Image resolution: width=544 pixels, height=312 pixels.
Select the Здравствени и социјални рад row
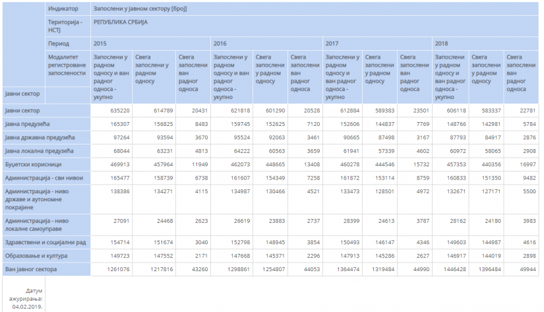44,242
